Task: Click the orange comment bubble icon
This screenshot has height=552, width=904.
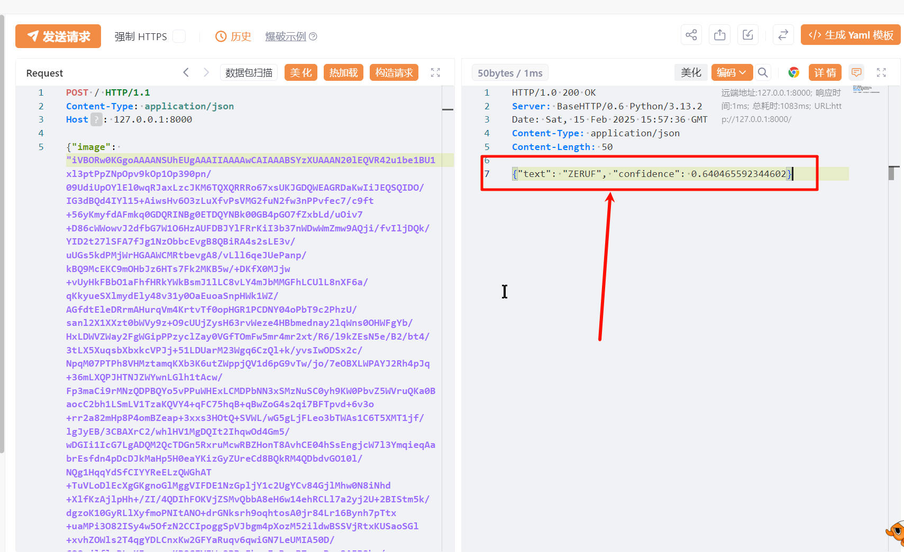Action: (856, 73)
